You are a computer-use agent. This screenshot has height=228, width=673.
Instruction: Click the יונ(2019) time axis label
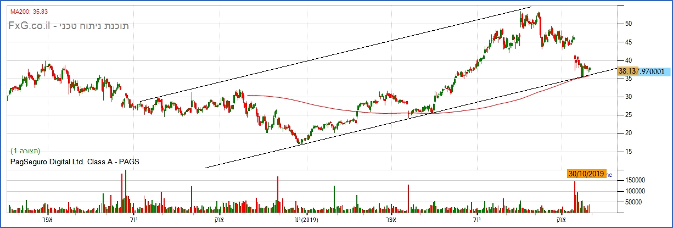[306, 220]
